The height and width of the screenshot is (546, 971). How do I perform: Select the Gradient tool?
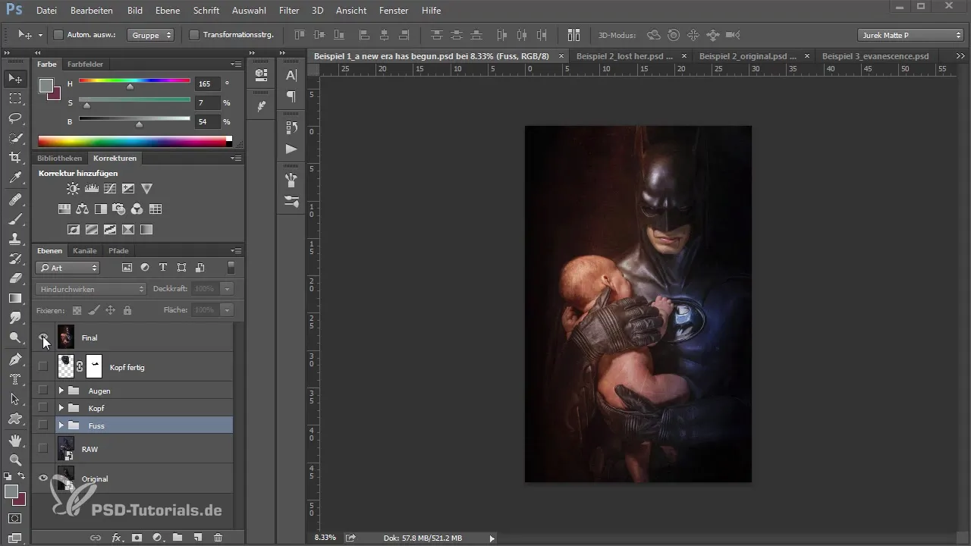[x=15, y=298]
